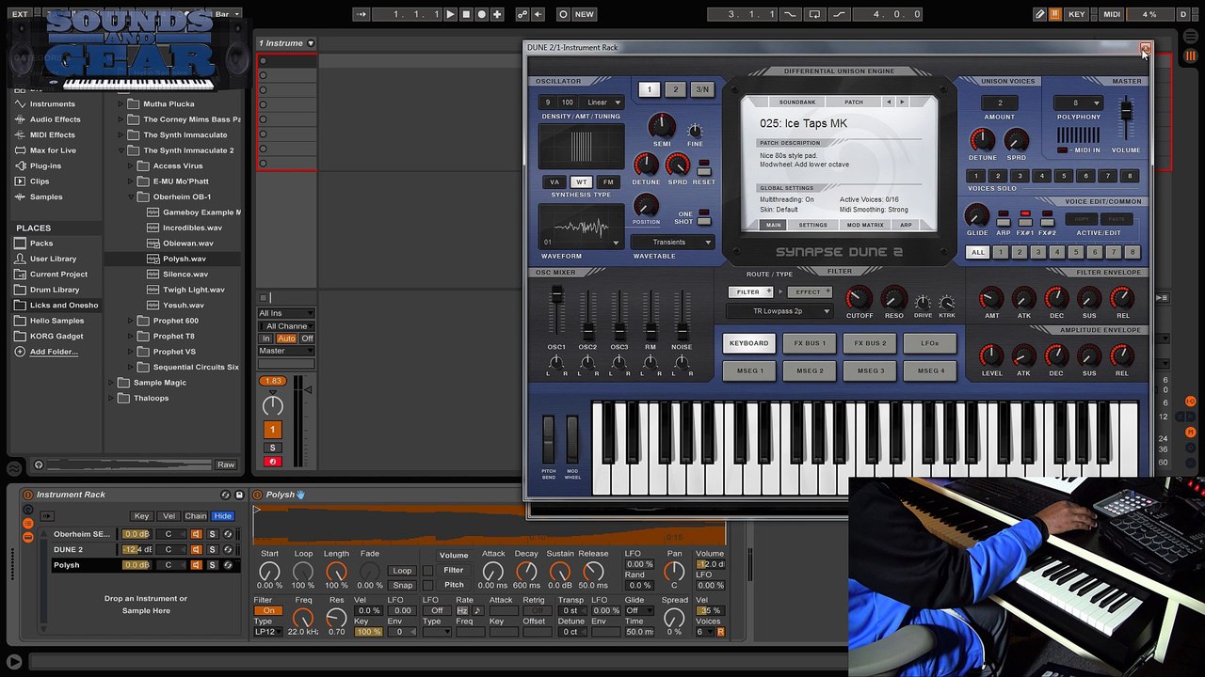The image size is (1205, 677).
Task: Go to next patch arrow
Action: 902,102
